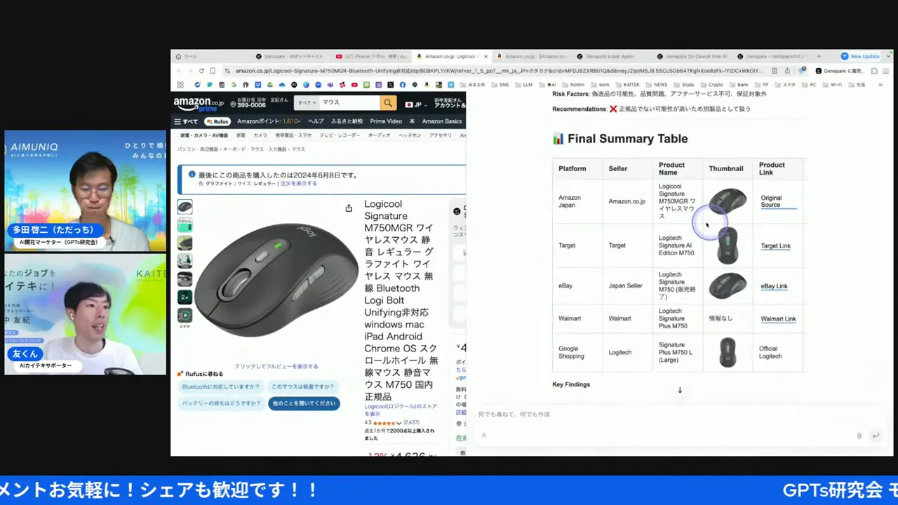Open the new tab plus button
The image size is (898, 505).
coord(819,56)
